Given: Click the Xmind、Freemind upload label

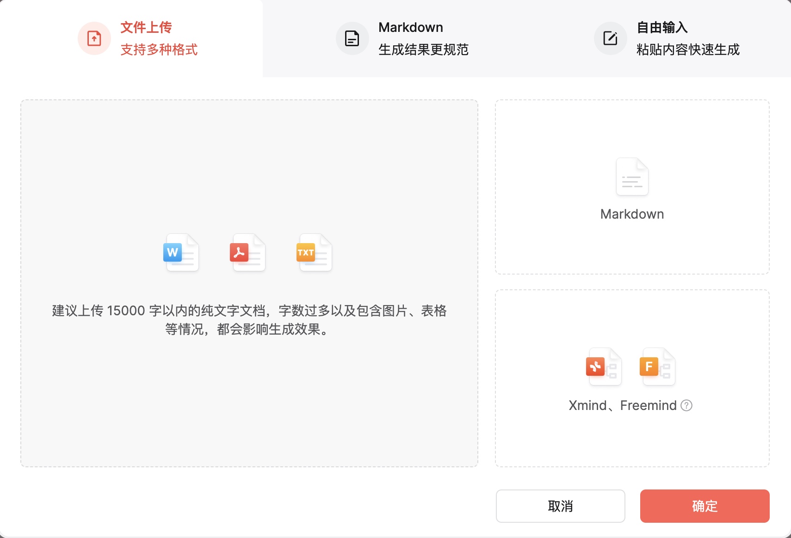Looking at the screenshot, I should pyautogui.click(x=623, y=405).
